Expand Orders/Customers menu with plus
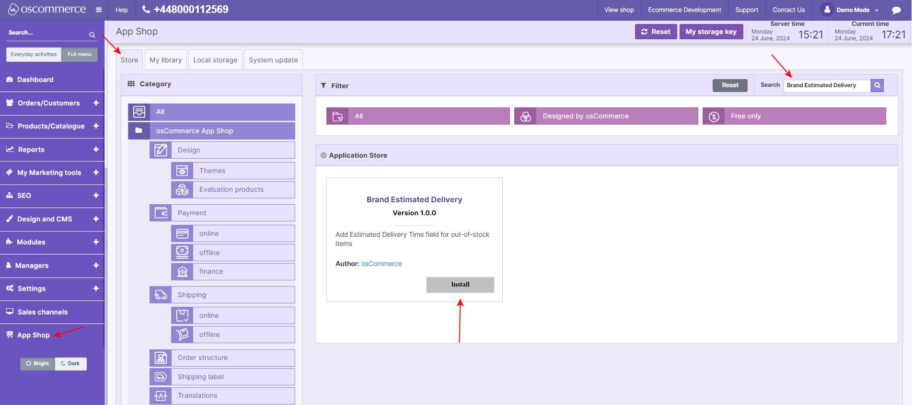Image resolution: width=912 pixels, height=405 pixels. [x=96, y=103]
